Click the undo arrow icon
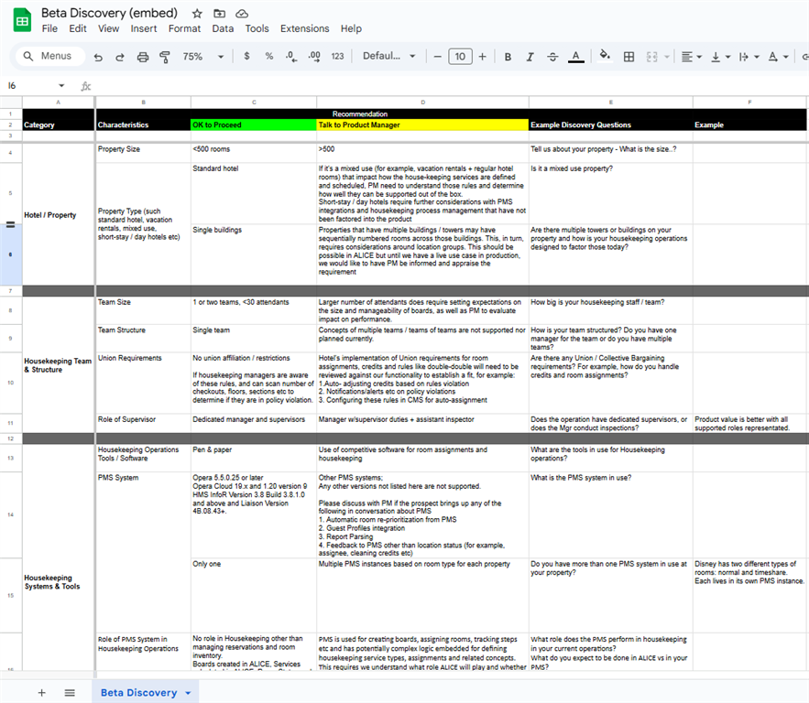Image resolution: width=809 pixels, height=703 pixels. pos(98,57)
